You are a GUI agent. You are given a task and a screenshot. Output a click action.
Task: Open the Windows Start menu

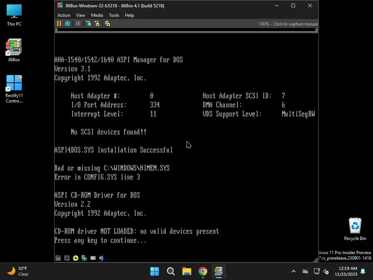coord(154,271)
